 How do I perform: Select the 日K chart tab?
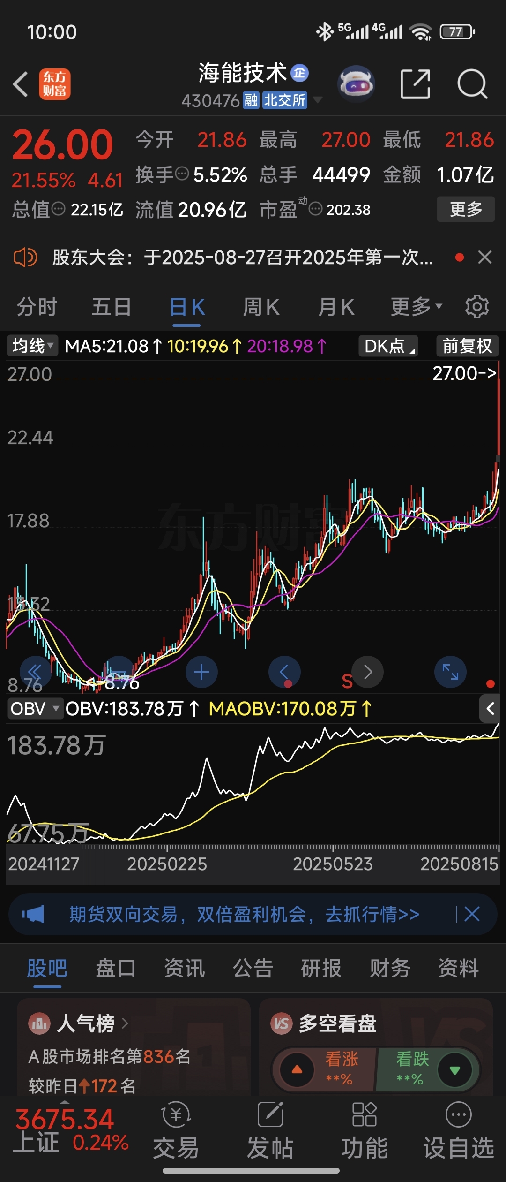[187, 308]
